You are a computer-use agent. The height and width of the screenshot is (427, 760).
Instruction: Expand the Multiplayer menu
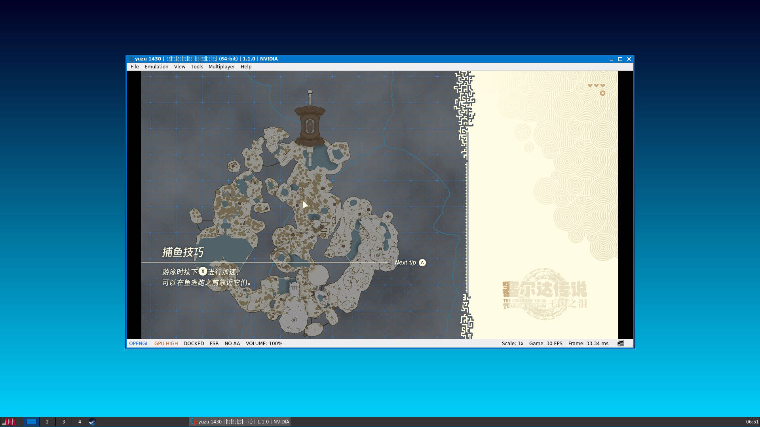coord(221,67)
